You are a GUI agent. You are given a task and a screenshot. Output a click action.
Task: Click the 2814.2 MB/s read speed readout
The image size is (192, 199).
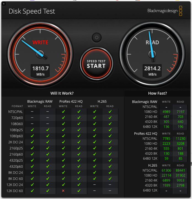[x=152, y=71]
